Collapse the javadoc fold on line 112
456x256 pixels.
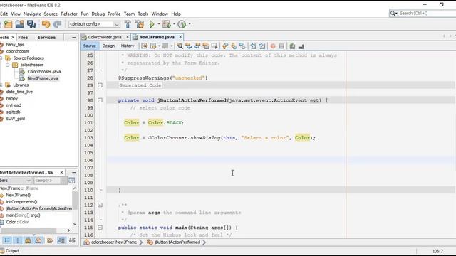100,205
